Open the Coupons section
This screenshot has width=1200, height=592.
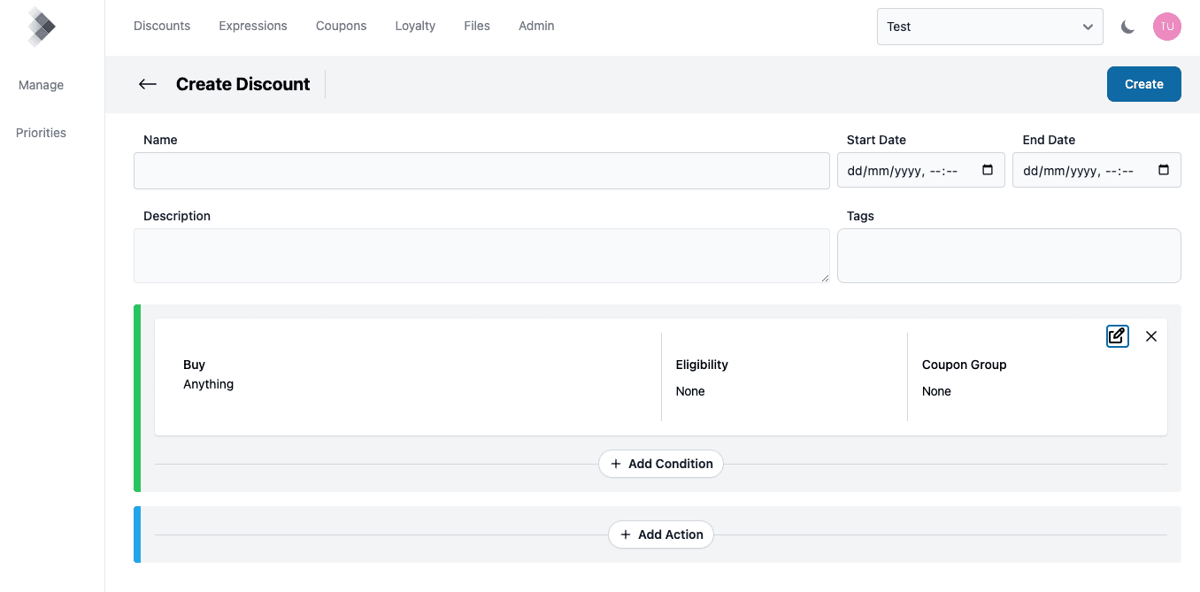pos(341,26)
